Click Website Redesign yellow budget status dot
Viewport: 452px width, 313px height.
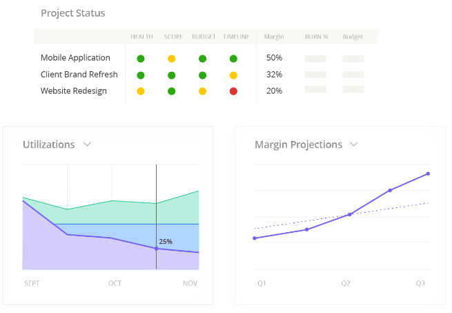pyautogui.click(x=203, y=91)
